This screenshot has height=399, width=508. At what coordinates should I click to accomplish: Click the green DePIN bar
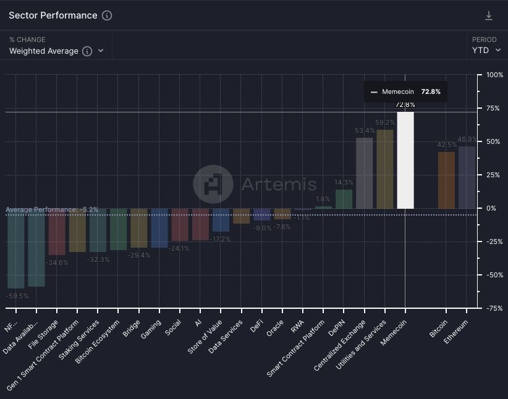pyautogui.click(x=344, y=199)
